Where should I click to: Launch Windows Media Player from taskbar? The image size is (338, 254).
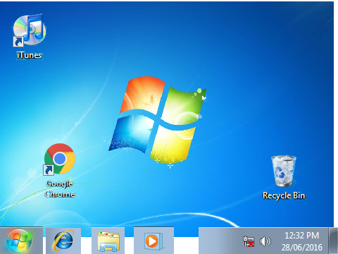154,241
